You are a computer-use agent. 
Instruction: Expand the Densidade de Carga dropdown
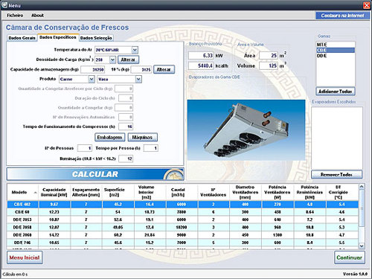tap(112, 60)
